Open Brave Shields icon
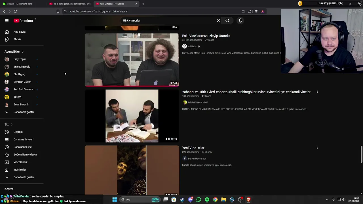363x204 pixels. (256, 11)
